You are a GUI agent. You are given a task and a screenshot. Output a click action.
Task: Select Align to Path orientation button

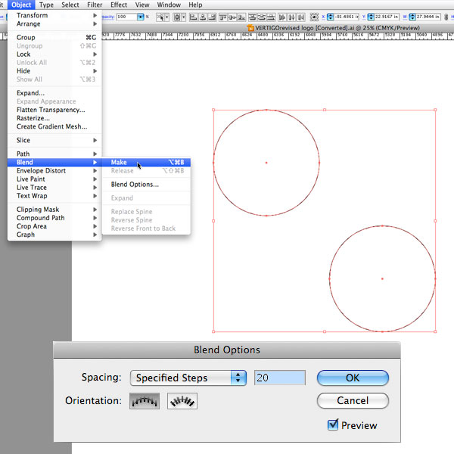pos(182,401)
